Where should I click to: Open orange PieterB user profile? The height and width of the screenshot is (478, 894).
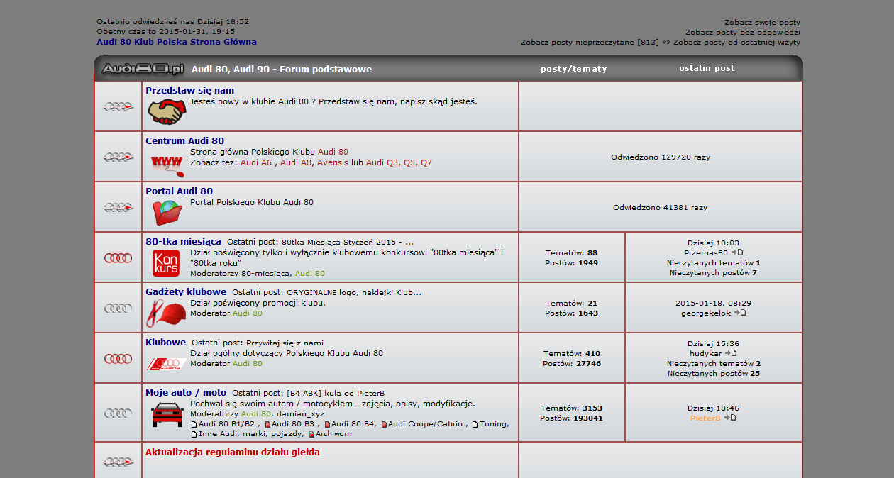(705, 418)
